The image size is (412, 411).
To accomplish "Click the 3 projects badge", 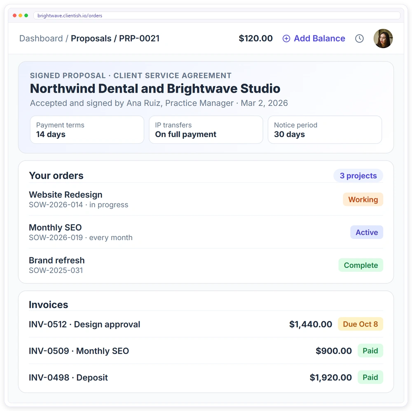I will click(x=358, y=176).
